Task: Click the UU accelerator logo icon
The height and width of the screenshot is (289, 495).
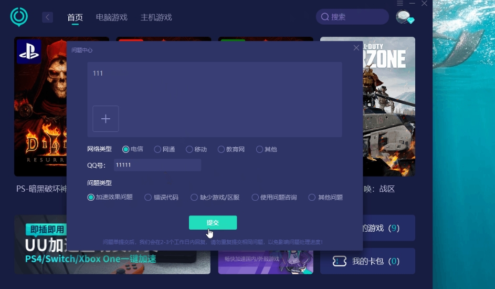Action: (x=19, y=17)
